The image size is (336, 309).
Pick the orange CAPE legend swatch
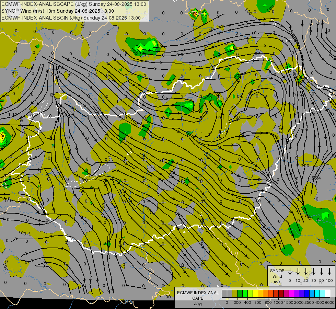click(x=266, y=294)
